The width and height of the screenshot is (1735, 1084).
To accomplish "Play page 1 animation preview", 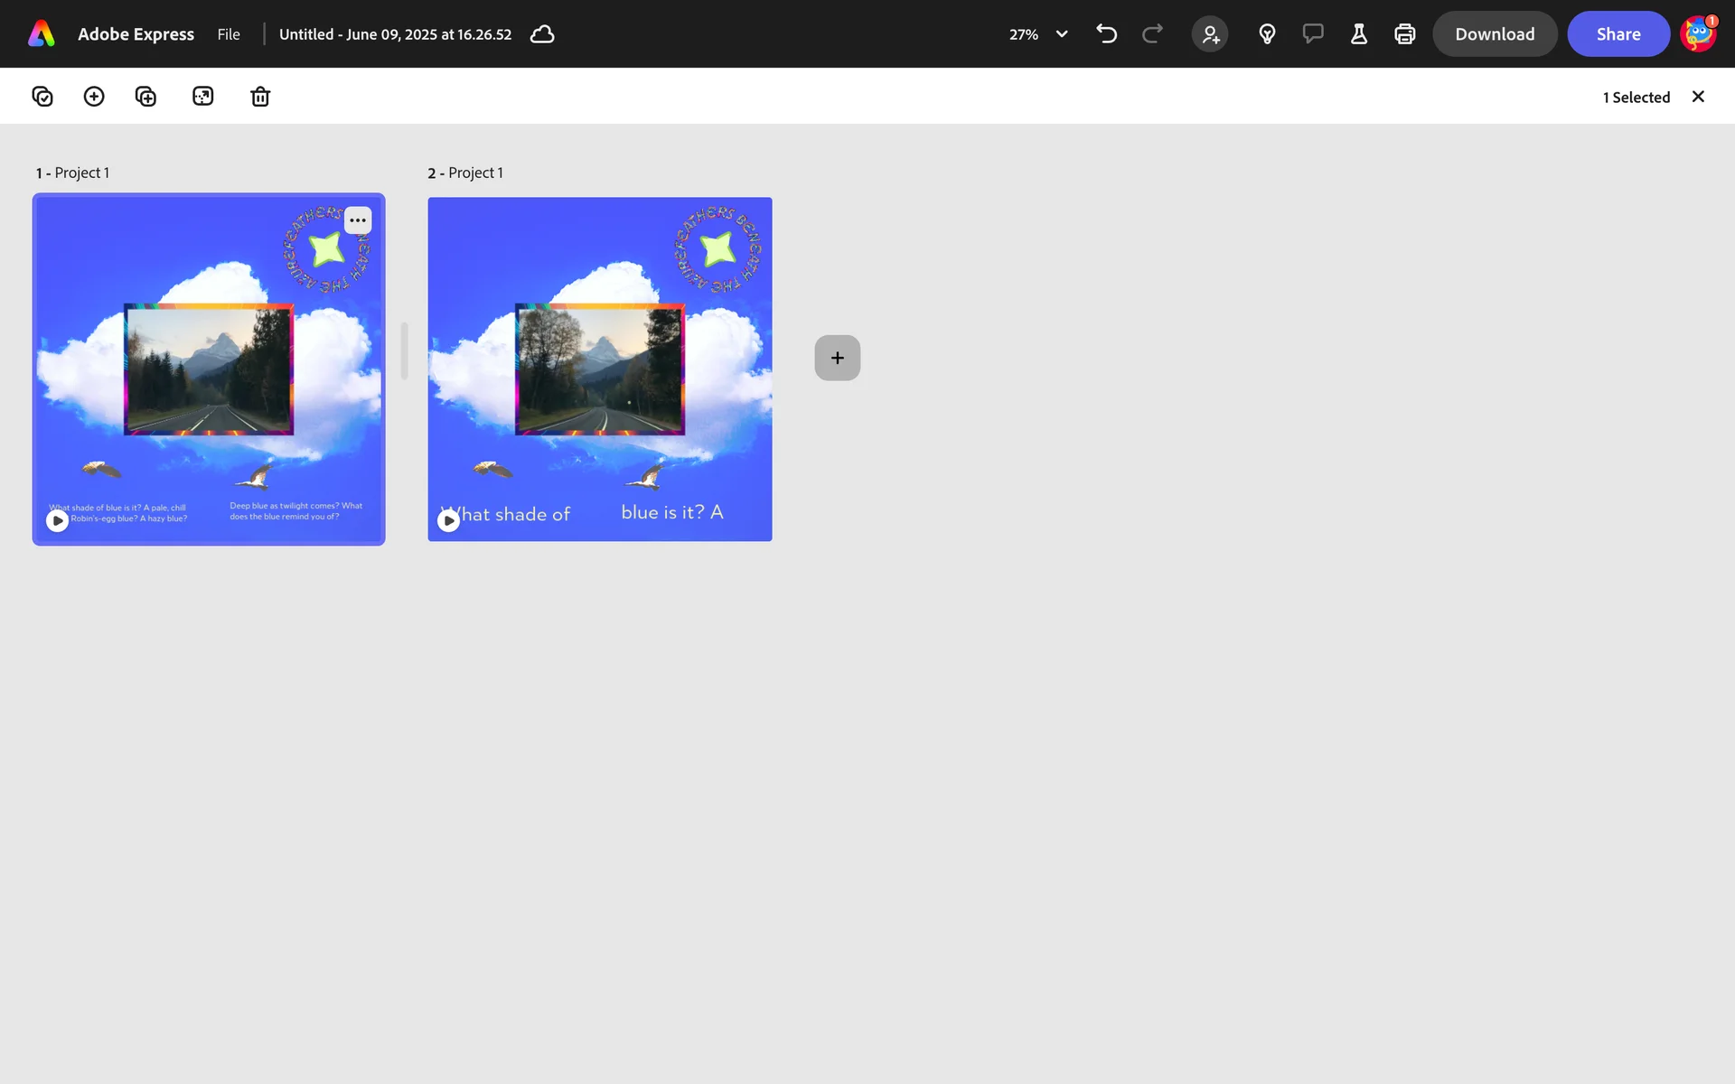I will (x=57, y=520).
